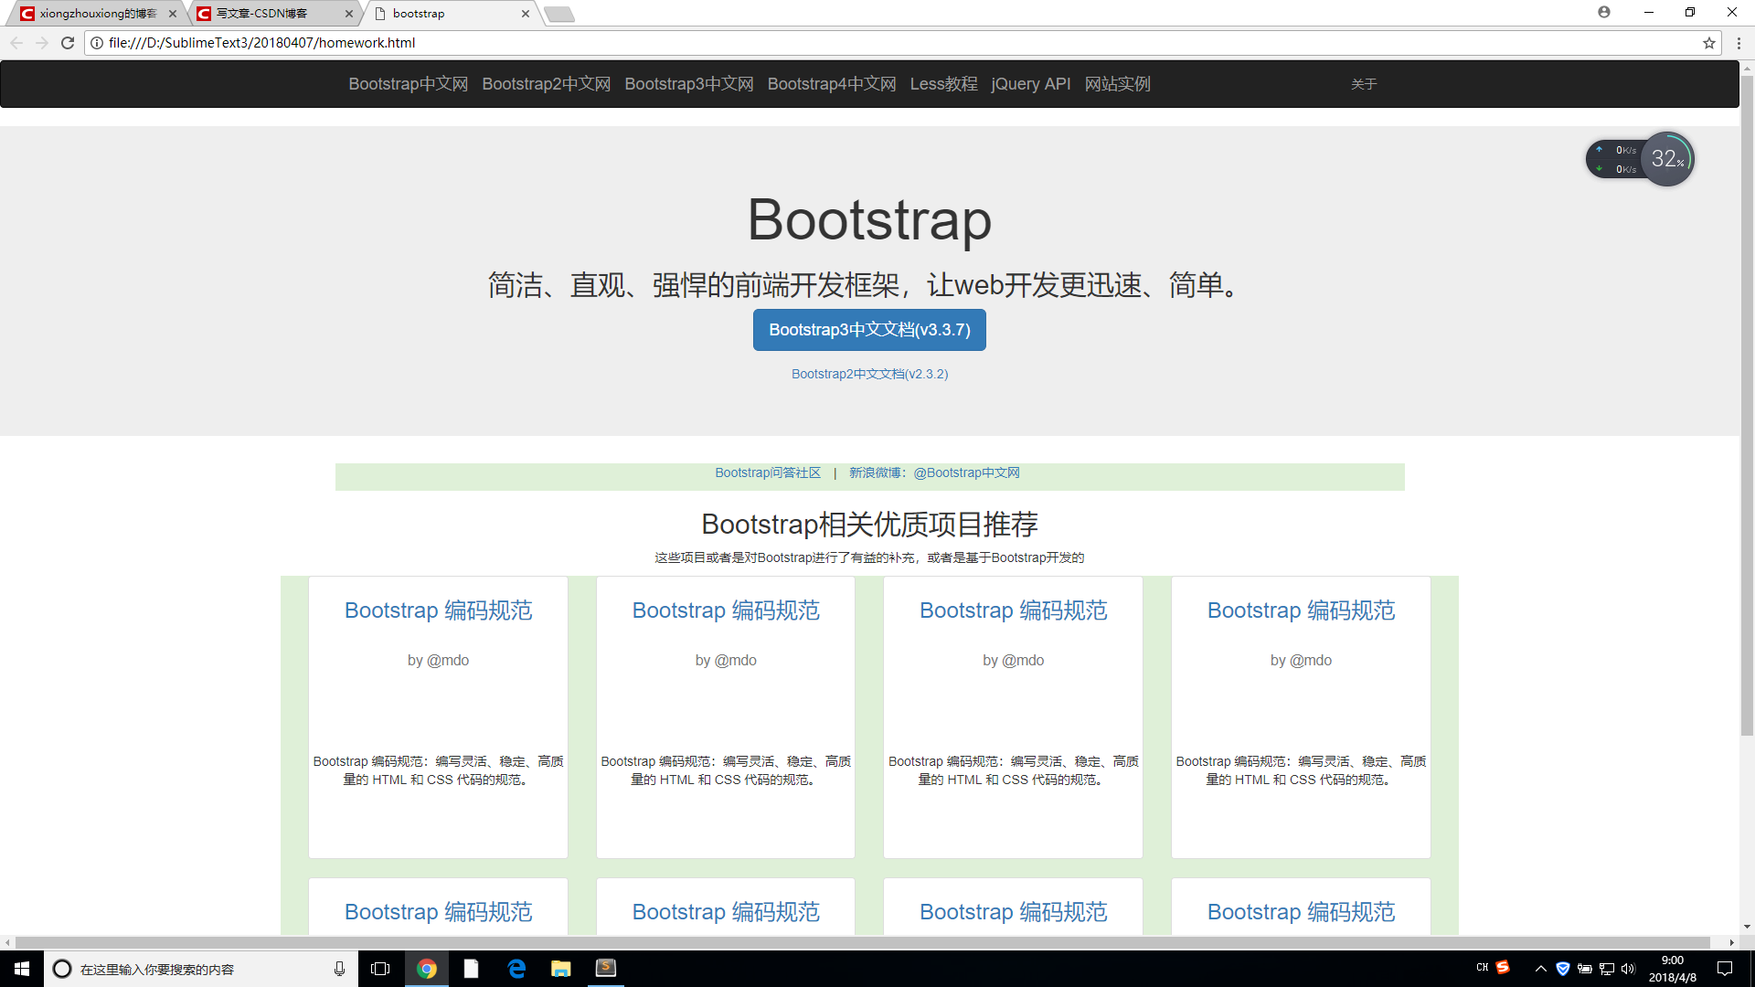Select the Bootstrap3中文网 navbar item
Screen dimensions: 1755x987
pos(688,84)
